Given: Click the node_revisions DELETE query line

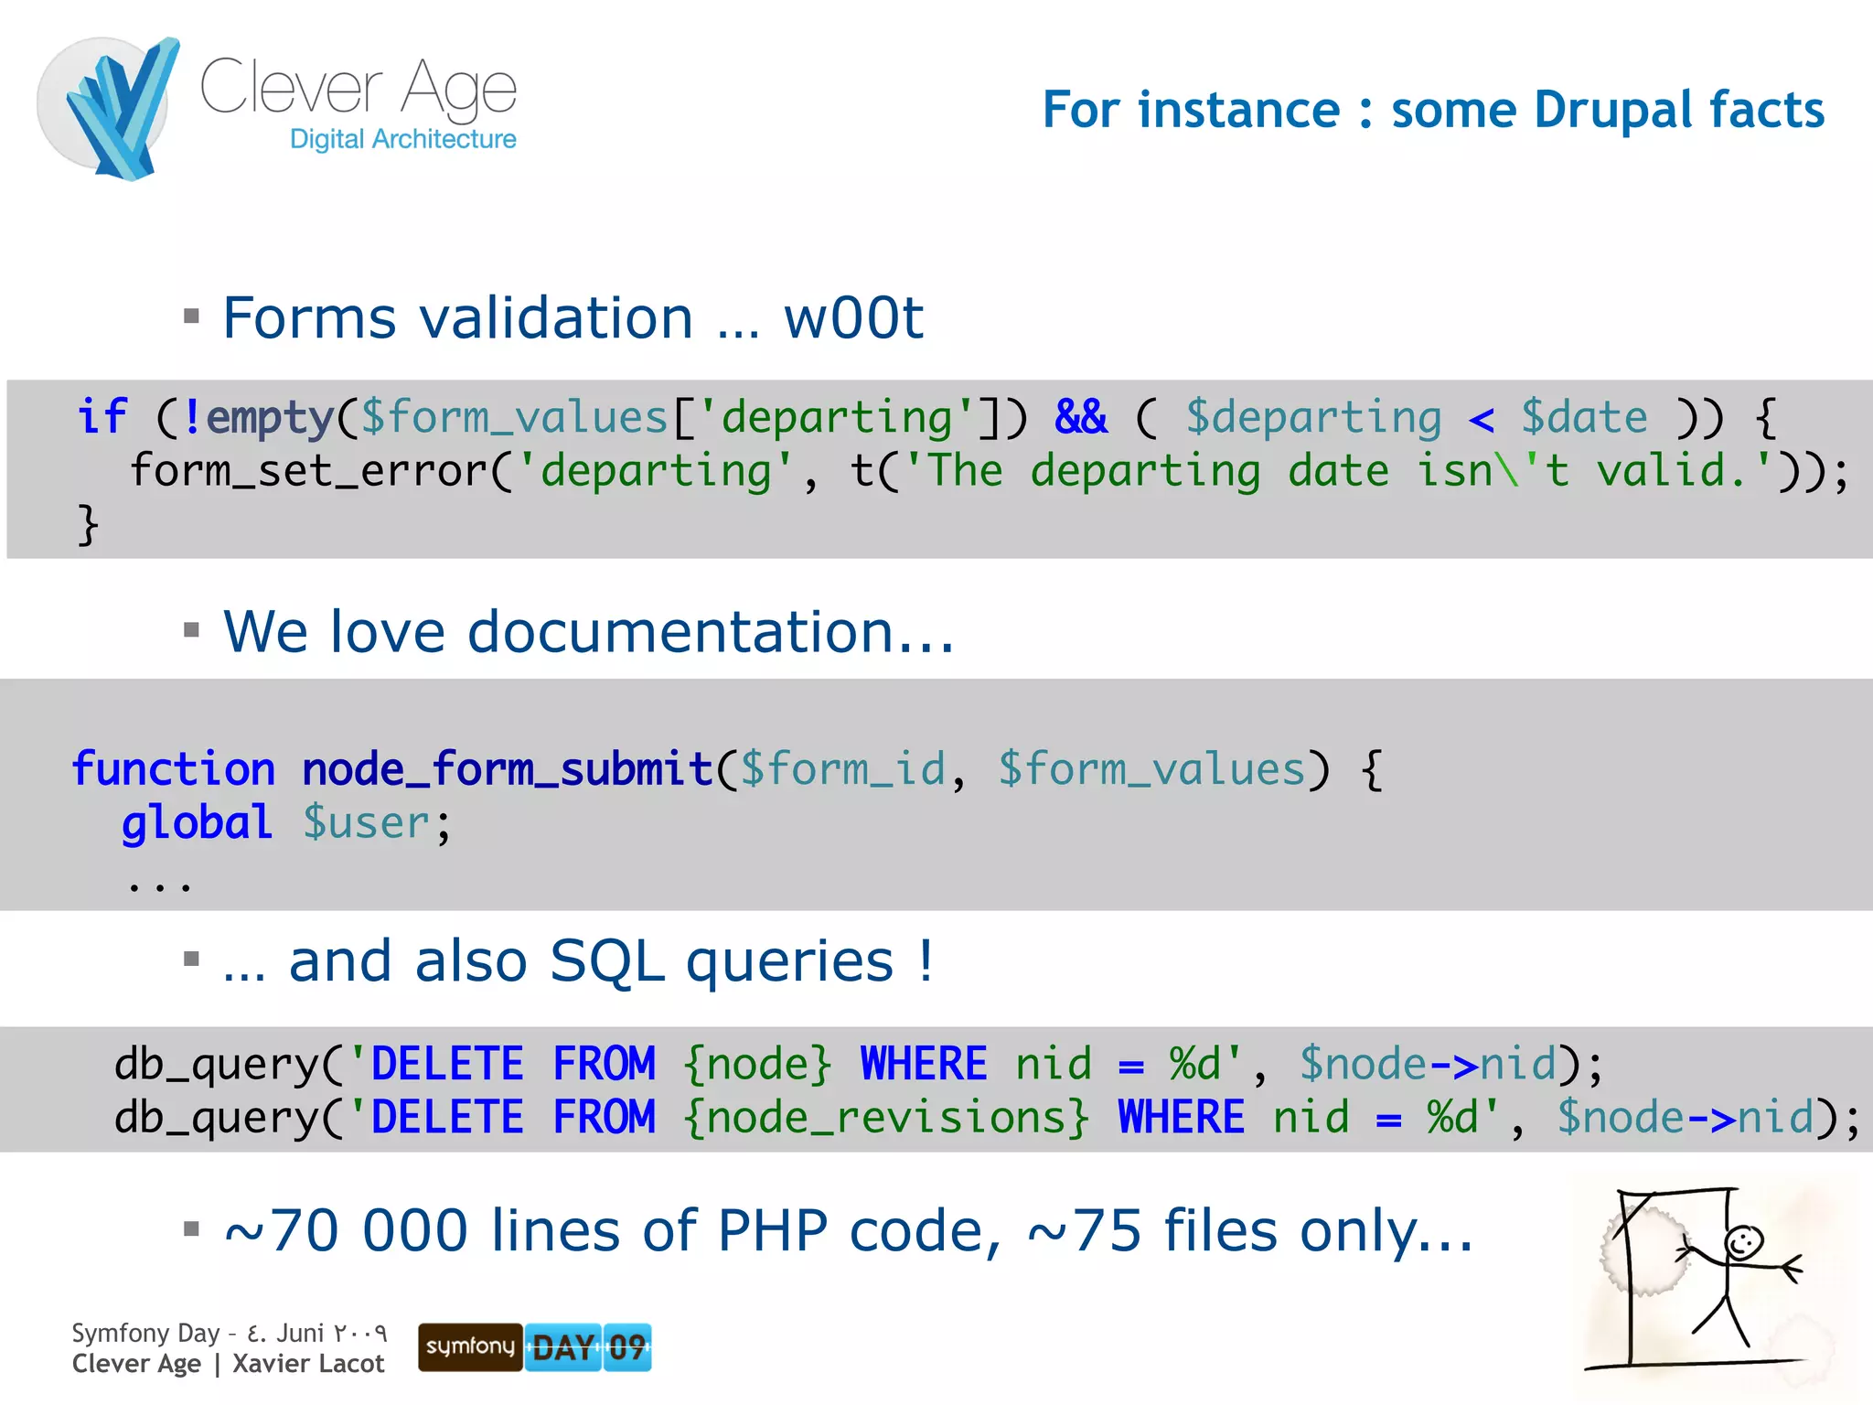Looking at the screenshot, I should tap(986, 1118).
